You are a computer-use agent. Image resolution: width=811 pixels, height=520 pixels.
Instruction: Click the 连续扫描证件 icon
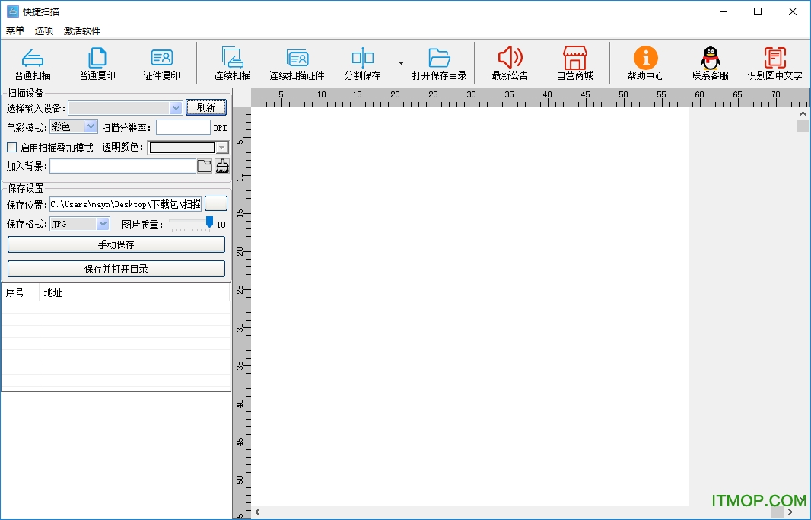pos(297,58)
